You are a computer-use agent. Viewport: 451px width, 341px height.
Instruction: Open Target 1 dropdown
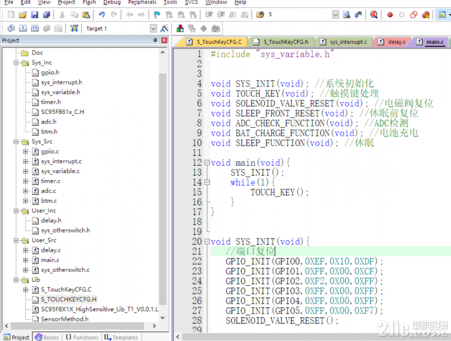click(153, 28)
